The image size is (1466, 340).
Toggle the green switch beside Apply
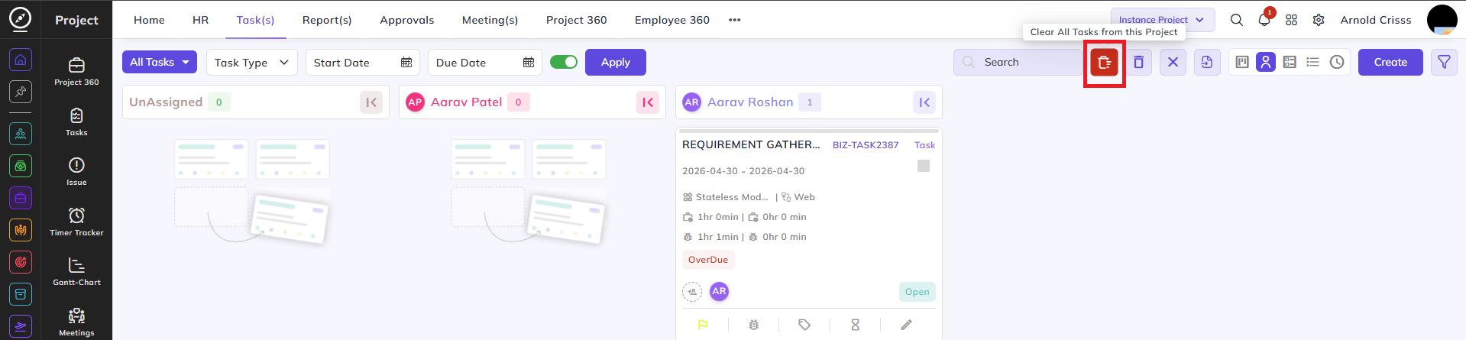click(564, 62)
